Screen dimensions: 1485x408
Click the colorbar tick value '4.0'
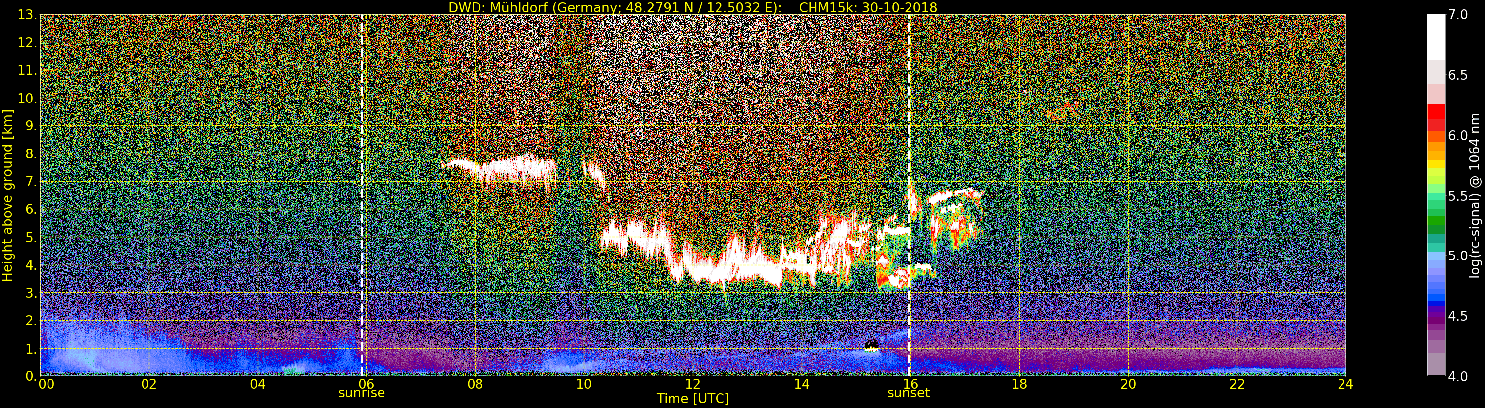click(x=1458, y=376)
